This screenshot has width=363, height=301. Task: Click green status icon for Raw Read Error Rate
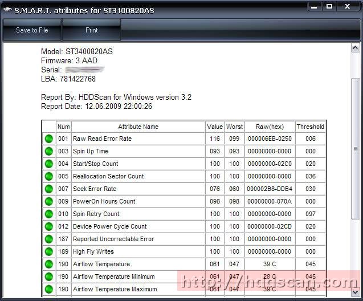click(x=48, y=139)
